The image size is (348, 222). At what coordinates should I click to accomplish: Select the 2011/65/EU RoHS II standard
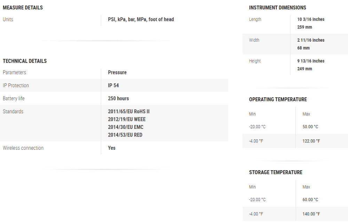[129, 112]
